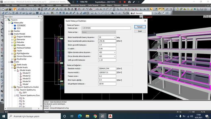
Task: Cancel dialog with İptal button
Action: [140, 31]
